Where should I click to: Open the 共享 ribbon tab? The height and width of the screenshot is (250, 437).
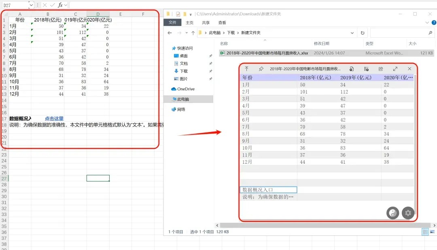point(206,23)
